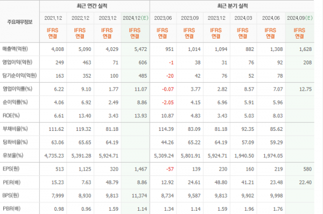Click the PBR(배) row label

click(11, 209)
